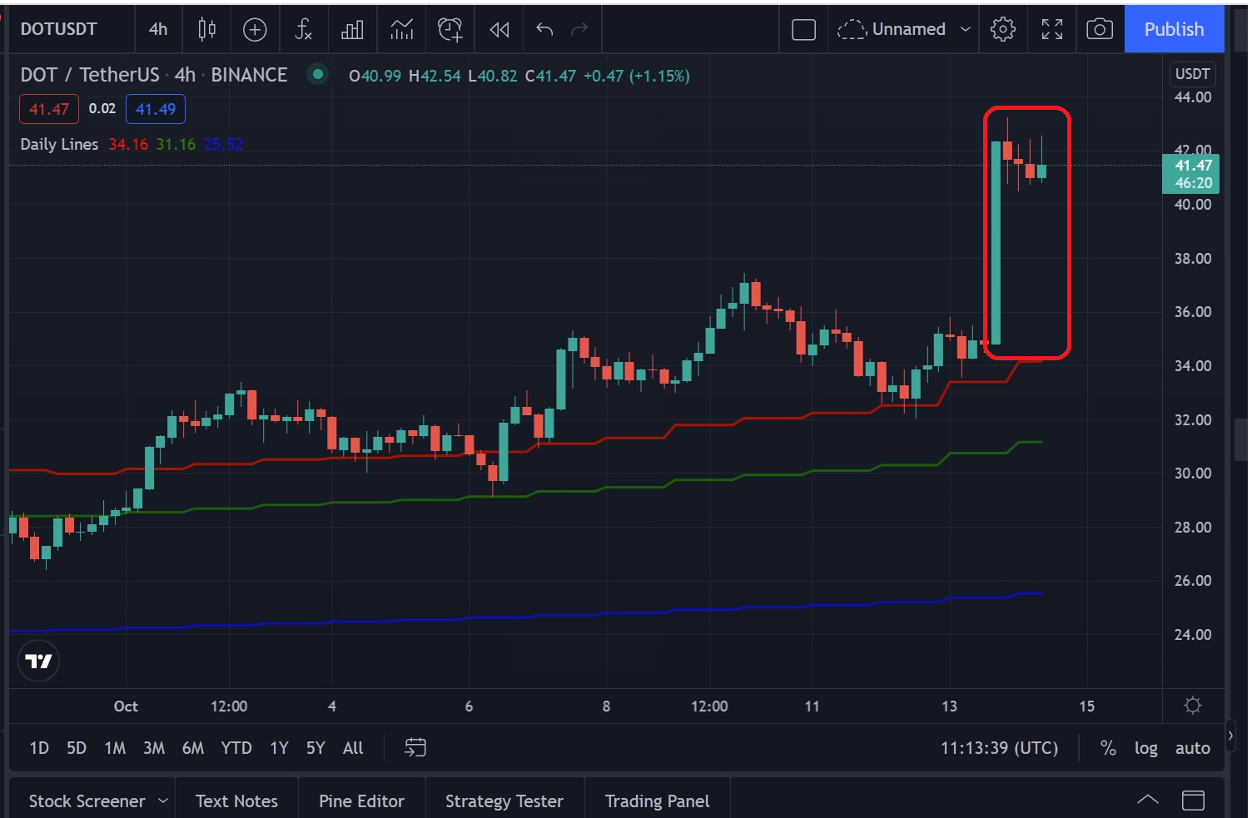Open the USDT currency selector

[1192, 74]
